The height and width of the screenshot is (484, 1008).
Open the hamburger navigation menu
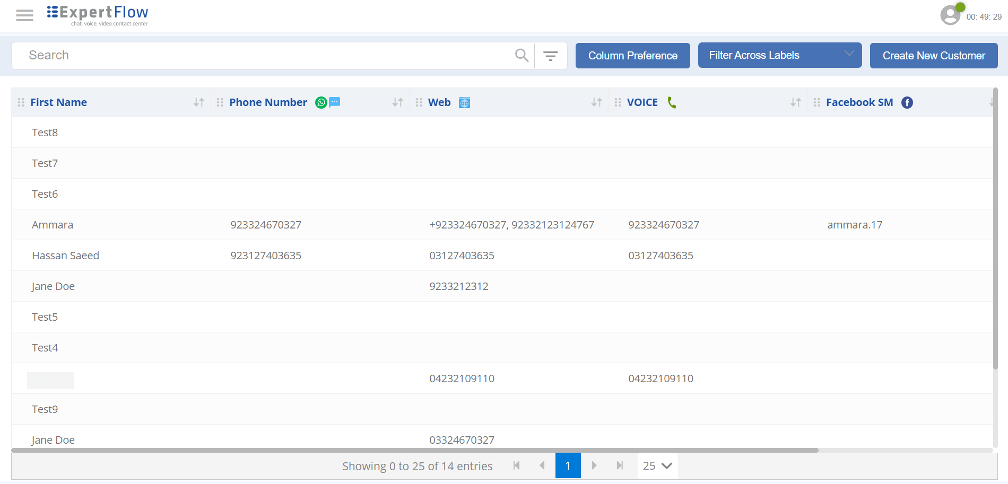pos(24,15)
